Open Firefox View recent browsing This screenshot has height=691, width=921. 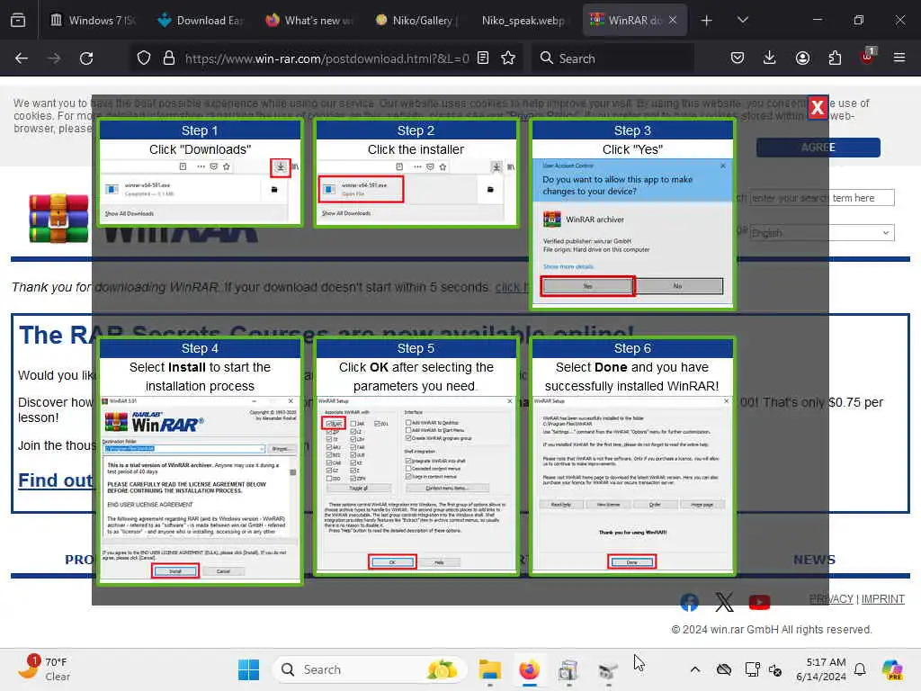tap(18, 21)
